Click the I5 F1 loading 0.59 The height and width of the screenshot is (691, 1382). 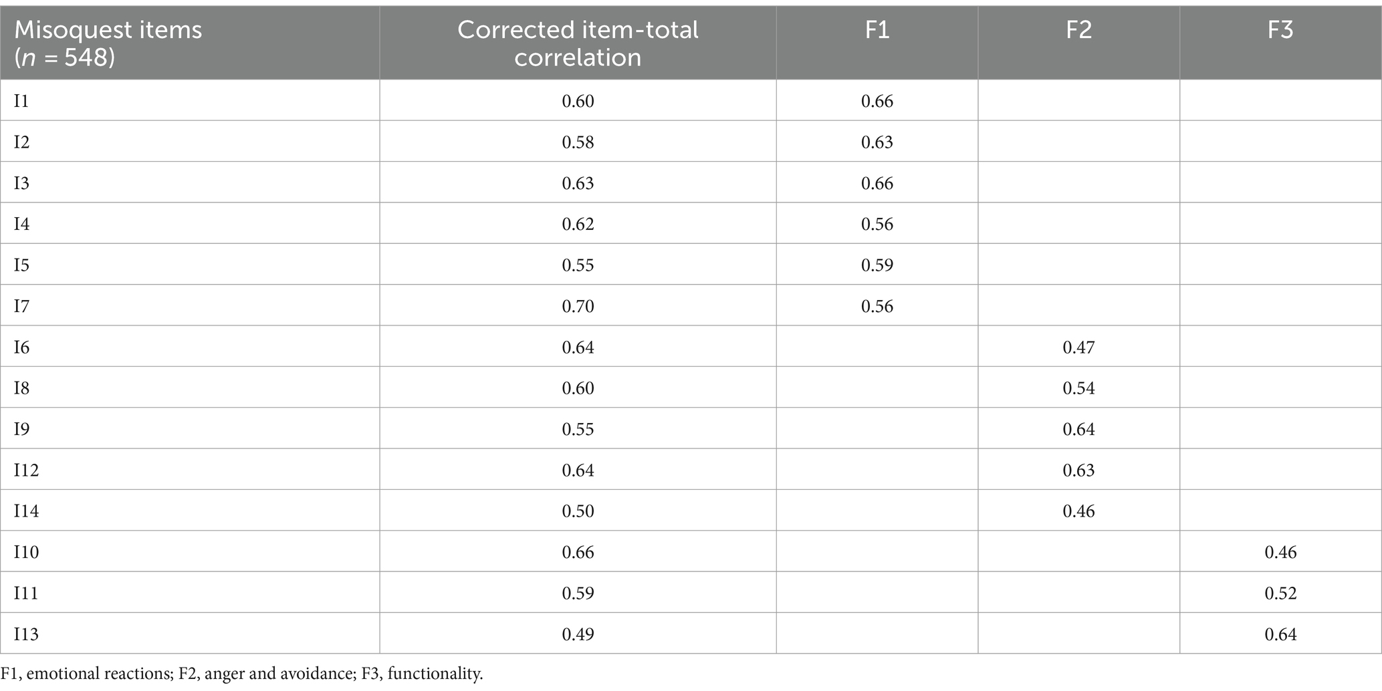(877, 265)
